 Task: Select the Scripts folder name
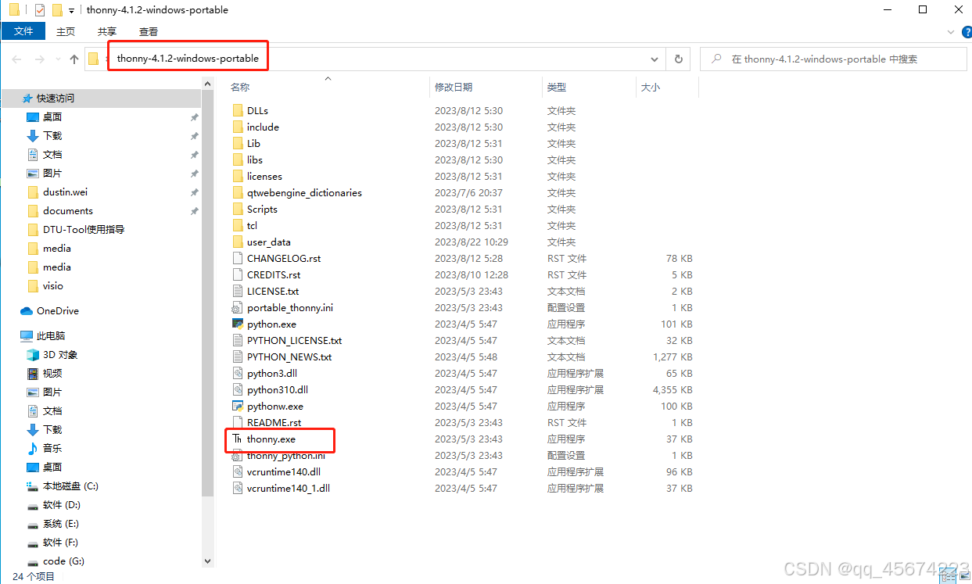point(262,209)
